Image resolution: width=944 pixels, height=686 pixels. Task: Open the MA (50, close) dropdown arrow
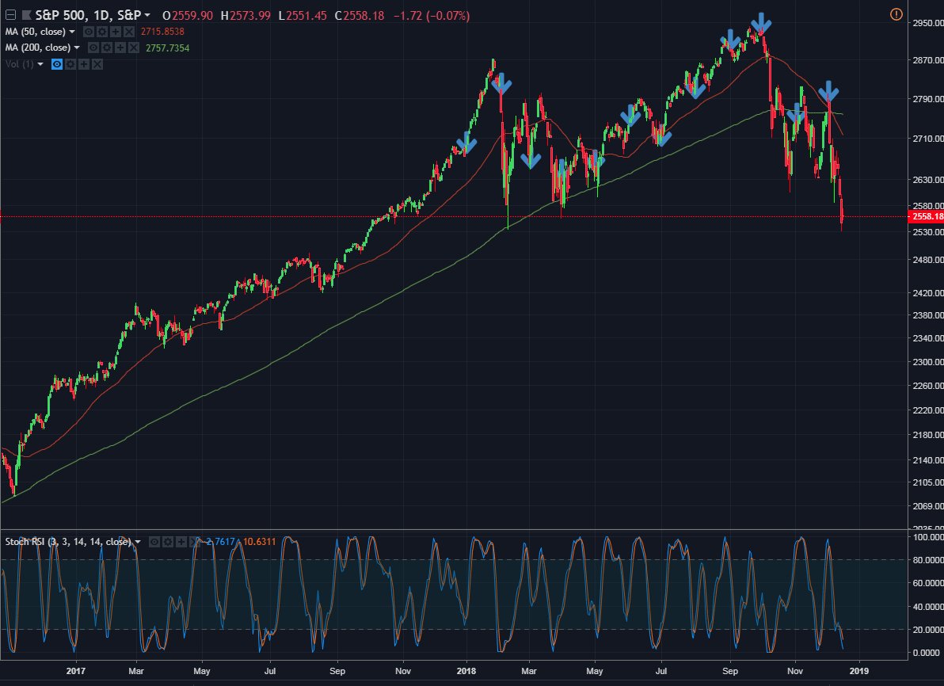point(72,32)
